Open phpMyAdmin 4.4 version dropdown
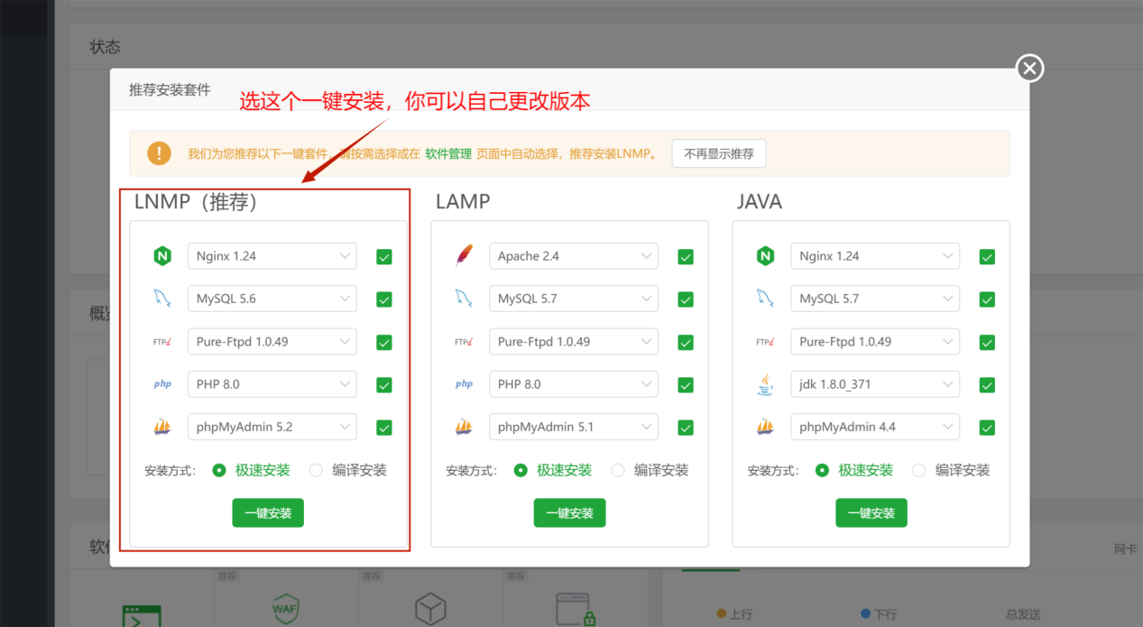This screenshot has width=1143, height=627. point(875,427)
